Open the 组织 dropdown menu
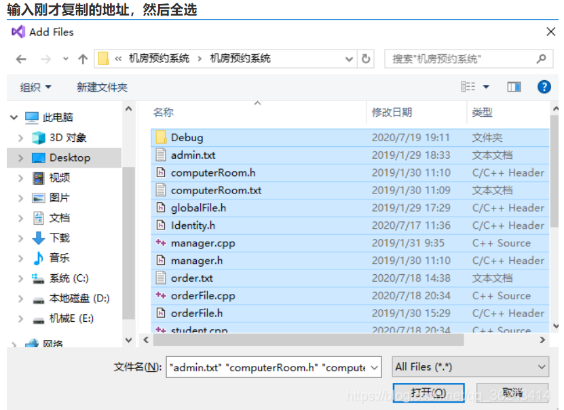Viewport: 564px width, 410px height. 35,86
